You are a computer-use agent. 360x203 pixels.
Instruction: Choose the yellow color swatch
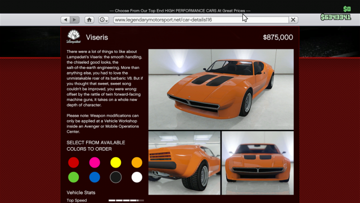[116, 162]
